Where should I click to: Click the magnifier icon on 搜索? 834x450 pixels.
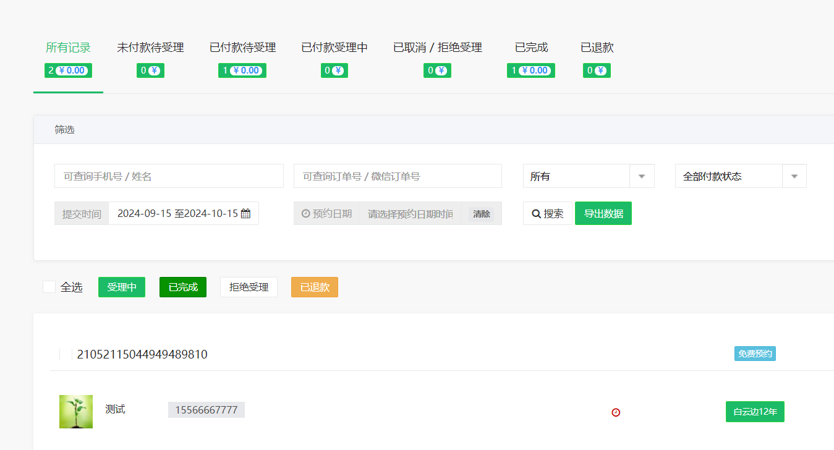point(536,213)
